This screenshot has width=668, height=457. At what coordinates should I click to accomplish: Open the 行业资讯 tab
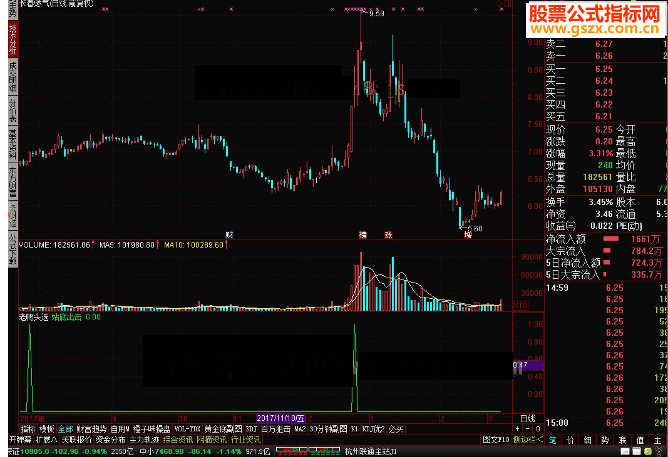245,439
